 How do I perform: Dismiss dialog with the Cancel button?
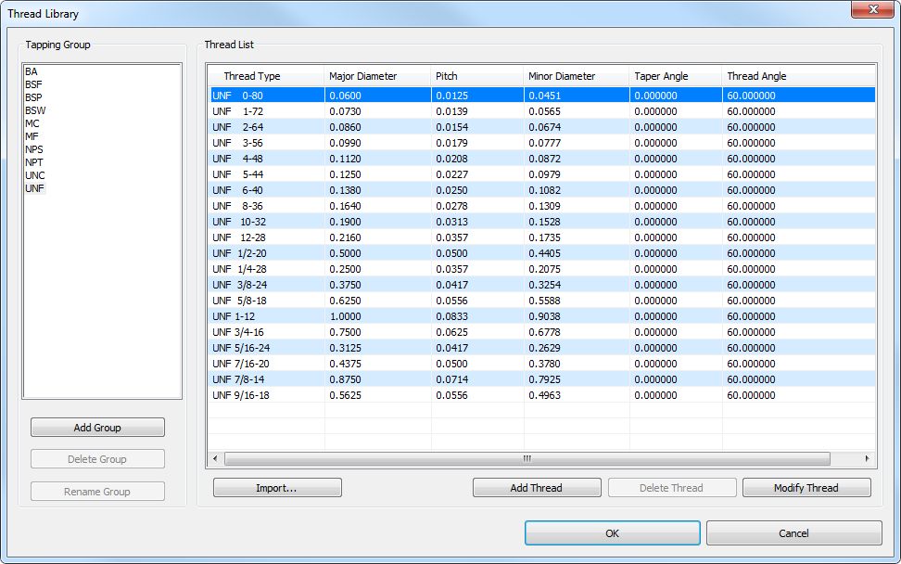[794, 533]
